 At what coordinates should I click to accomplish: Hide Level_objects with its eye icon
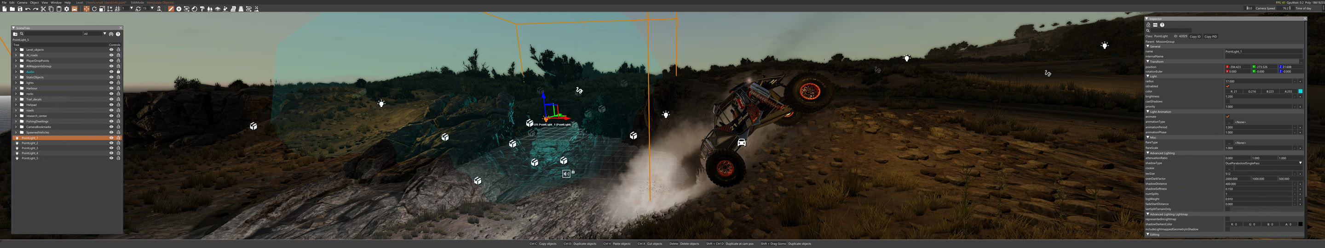coord(112,50)
